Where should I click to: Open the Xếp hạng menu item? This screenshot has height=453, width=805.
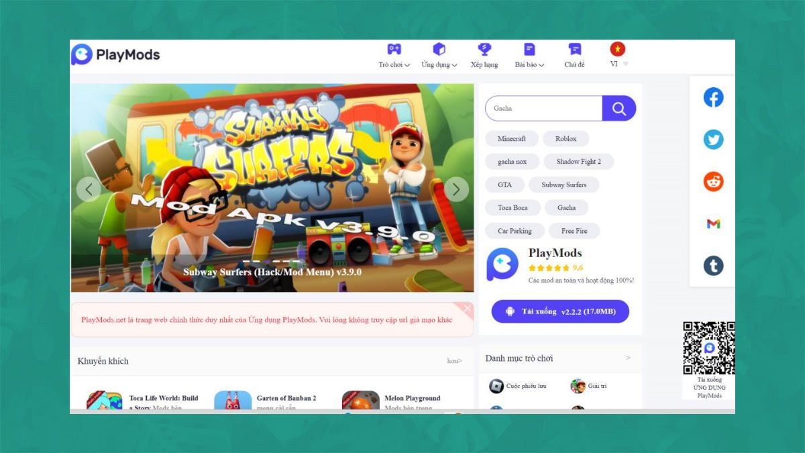click(x=484, y=64)
